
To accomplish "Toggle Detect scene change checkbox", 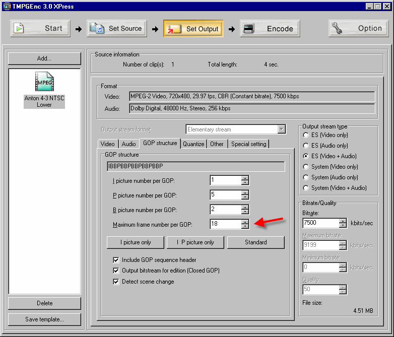I will click(116, 282).
